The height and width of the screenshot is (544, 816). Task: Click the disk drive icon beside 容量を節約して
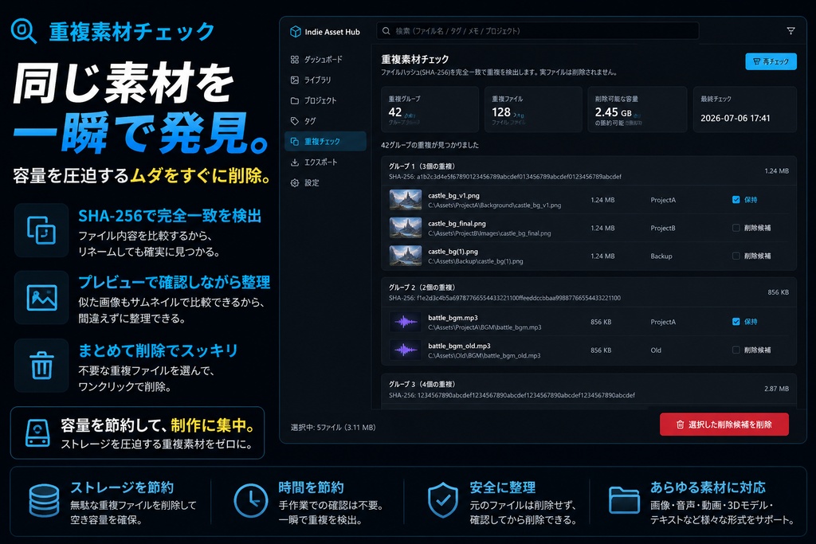tap(37, 433)
